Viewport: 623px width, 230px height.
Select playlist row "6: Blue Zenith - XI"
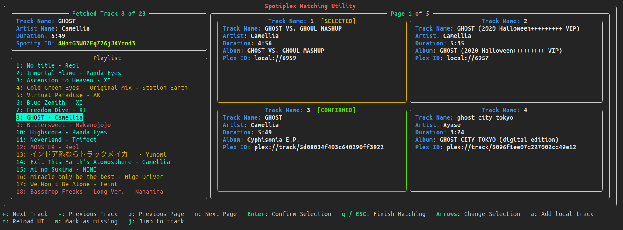click(49, 103)
